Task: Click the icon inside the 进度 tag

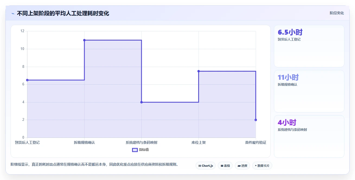Action: click(239, 166)
